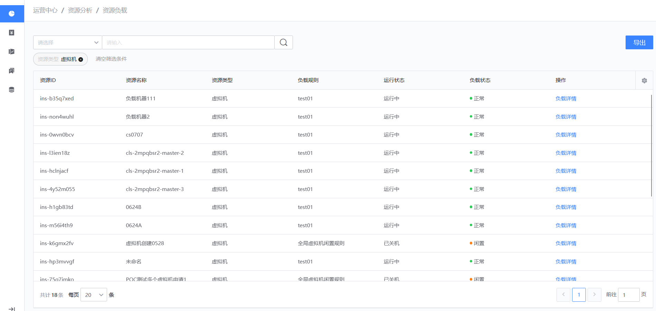
Task: Go to next page using right chevron
Action: [595, 294]
